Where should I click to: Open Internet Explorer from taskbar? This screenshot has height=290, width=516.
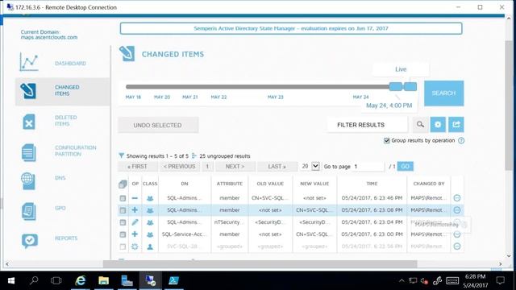coord(81,280)
